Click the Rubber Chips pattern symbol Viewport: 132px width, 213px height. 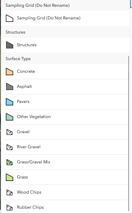pyautogui.click(x=10, y=207)
